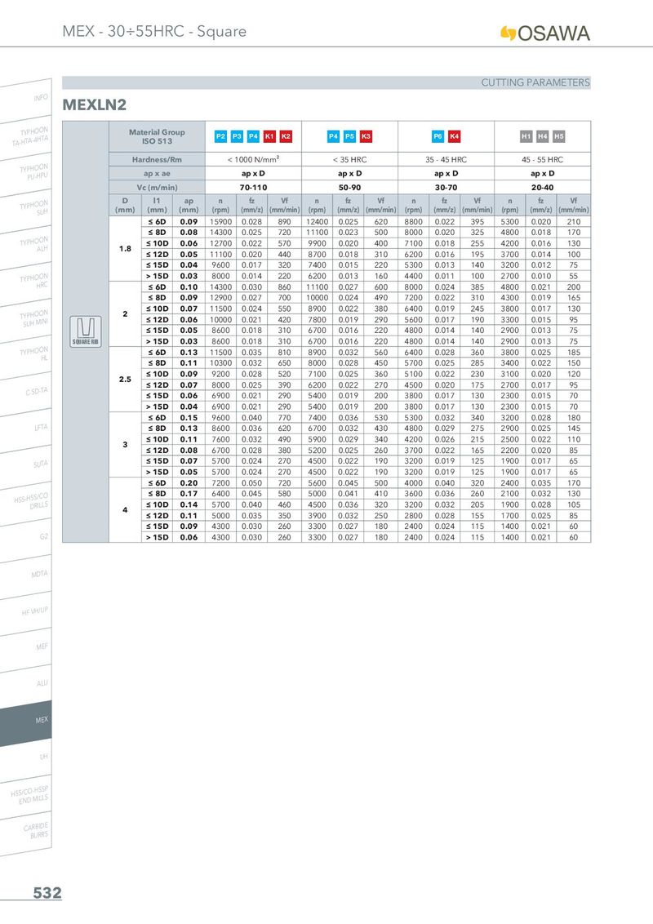Click the diameter cell '2.5'
Viewport: 653px width, 924px height.
coord(125,380)
